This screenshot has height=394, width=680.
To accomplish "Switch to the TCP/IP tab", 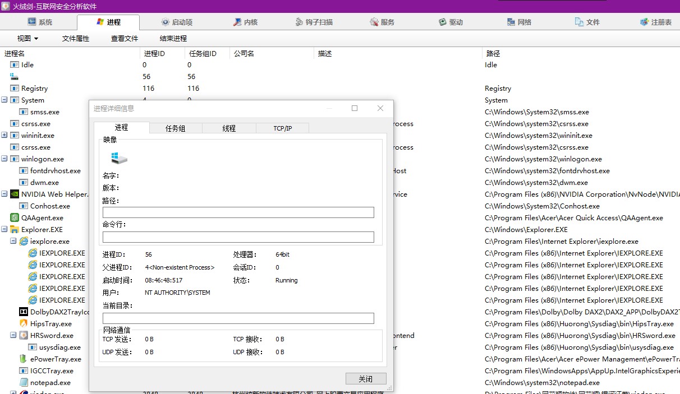I will click(x=282, y=128).
